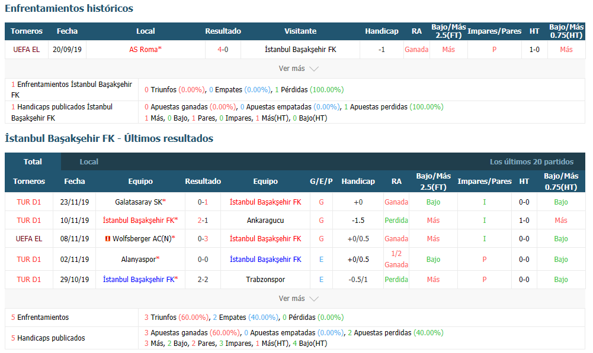The height and width of the screenshot is (353, 593).
Task: Click the date 10/11/19
Action: (x=75, y=221)
